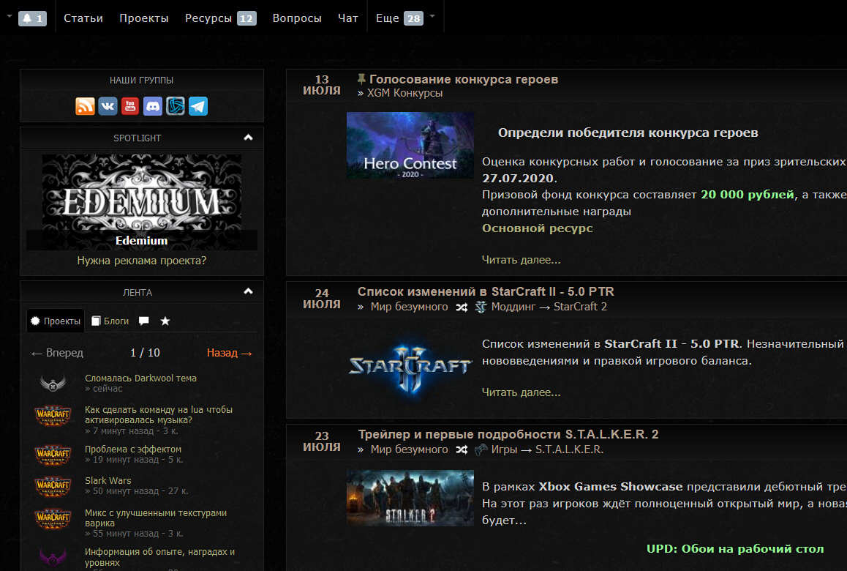Open the S.T.A.L.K.E.R. breadcrumb link
The image size is (847, 571).
click(x=569, y=450)
